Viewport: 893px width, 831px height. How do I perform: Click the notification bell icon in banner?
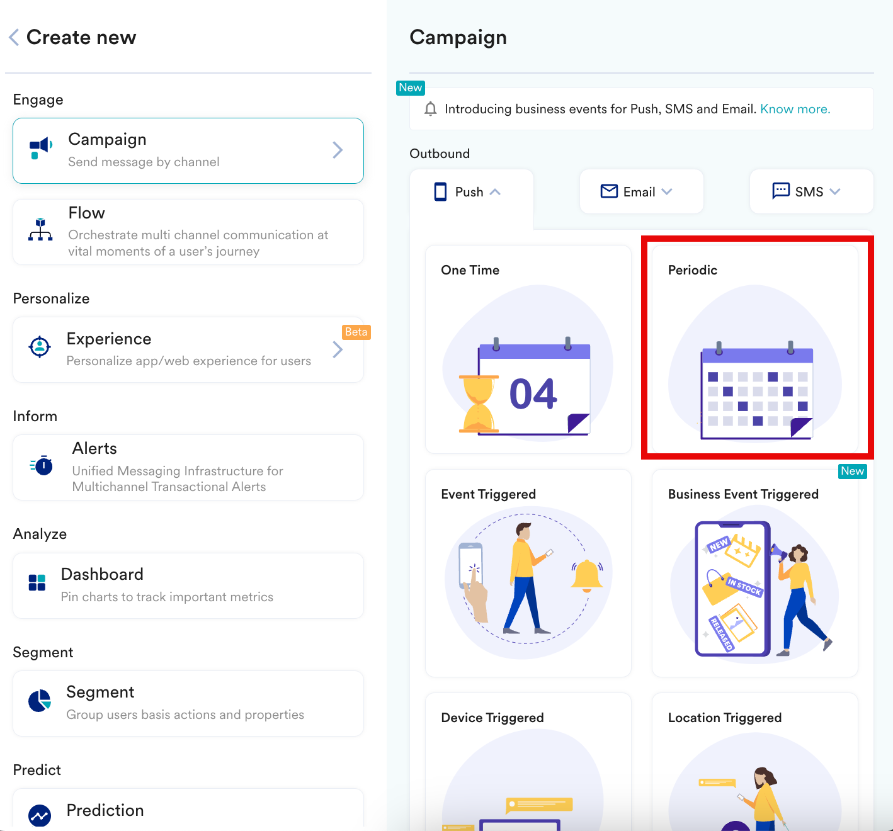[431, 109]
